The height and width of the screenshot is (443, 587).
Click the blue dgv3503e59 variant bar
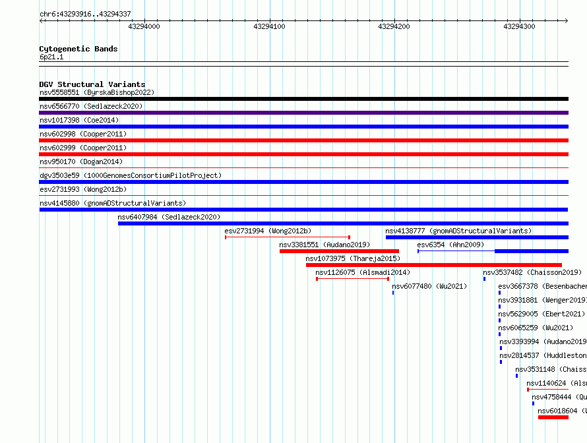[303, 182]
